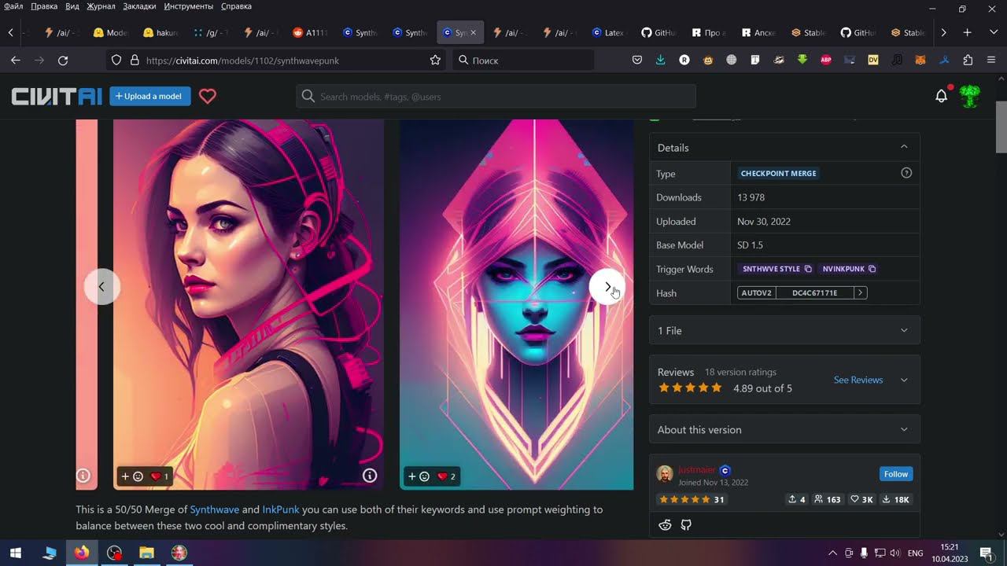
Task: Switch to the Latex tab
Action: click(x=608, y=32)
